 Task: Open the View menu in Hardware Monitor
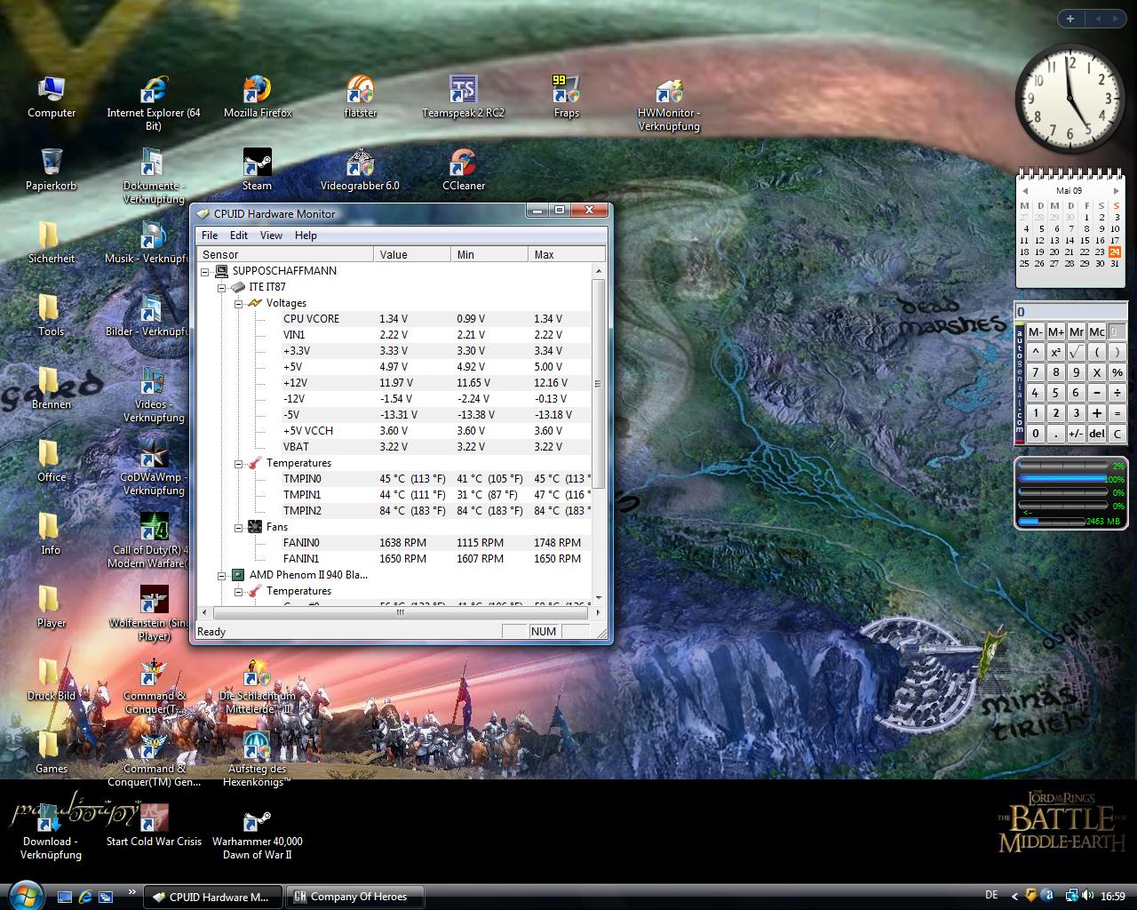[271, 235]
